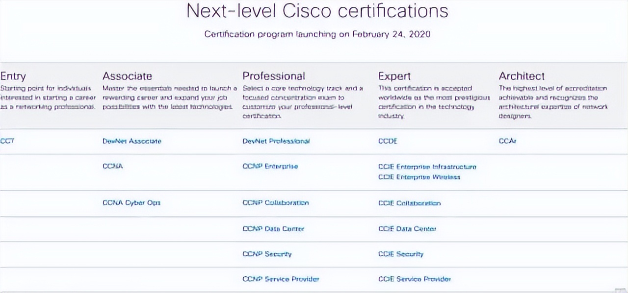The image size is (628, 293).
Task: Open the DevNet Associate link
Action: click(x=131, y=141)
